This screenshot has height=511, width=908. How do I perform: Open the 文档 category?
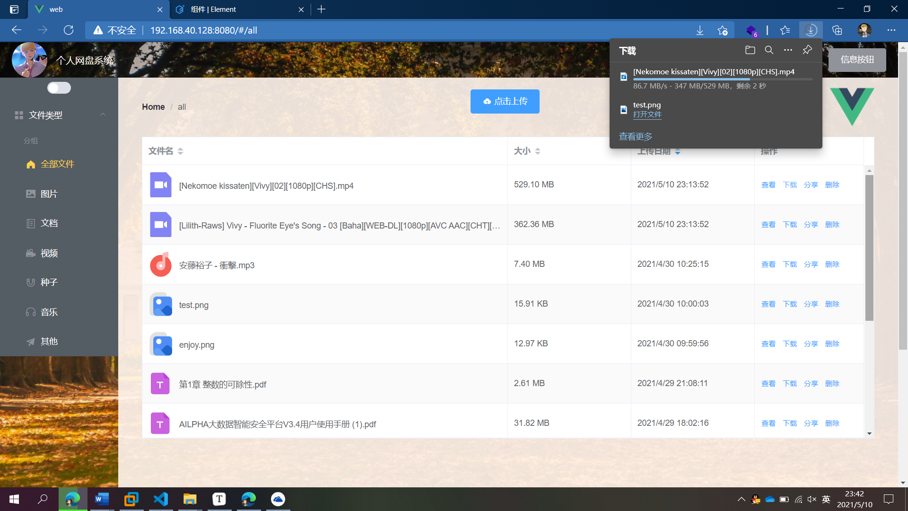[49, 223]
